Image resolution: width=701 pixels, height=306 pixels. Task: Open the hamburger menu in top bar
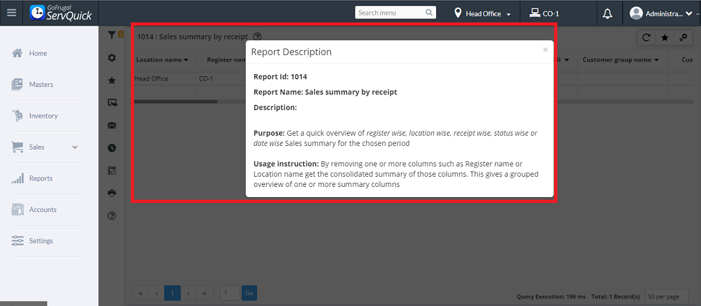[11, 13]
